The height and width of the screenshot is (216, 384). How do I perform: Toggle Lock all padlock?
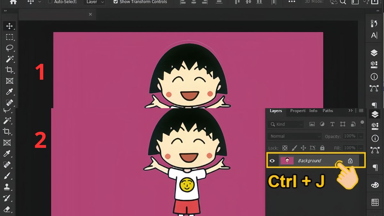(322, 148)
